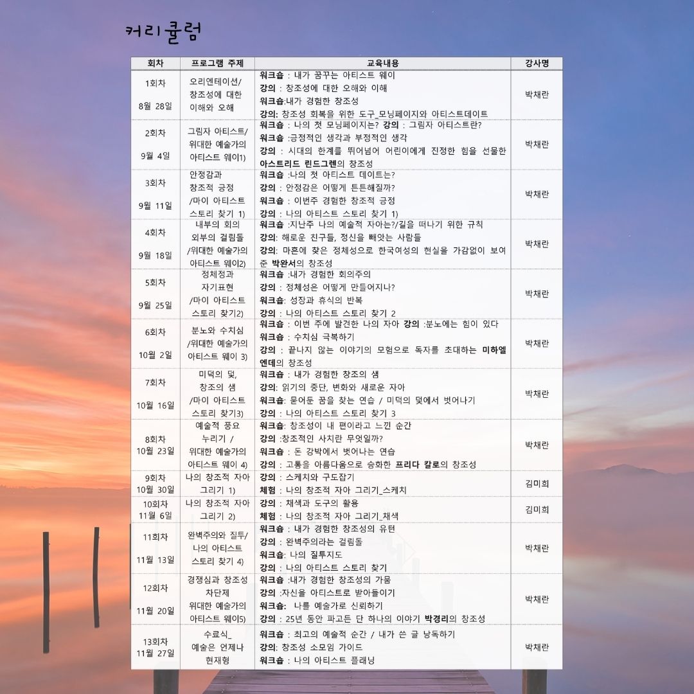The width and height of the screenshot is (694, 694).
Task: Click the date '10월 23일'
Action: pos(156,451)
